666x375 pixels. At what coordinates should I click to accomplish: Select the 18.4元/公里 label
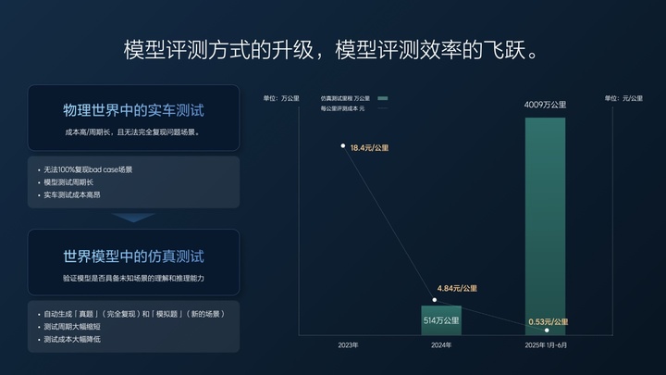point(369,148)
